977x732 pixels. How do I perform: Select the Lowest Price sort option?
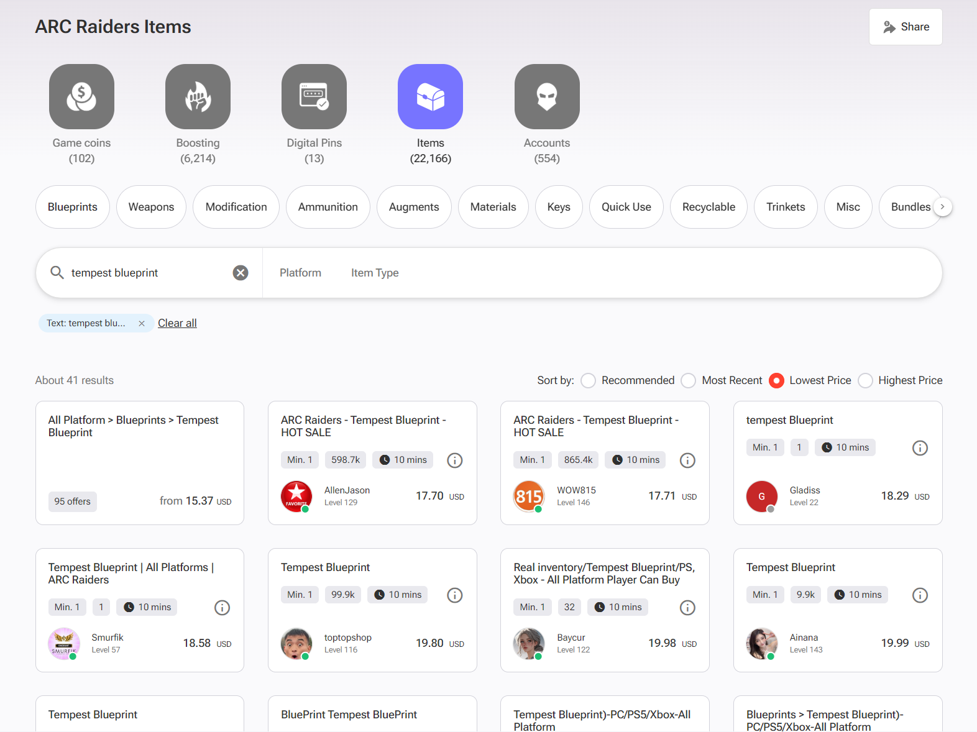click(776, 380)
